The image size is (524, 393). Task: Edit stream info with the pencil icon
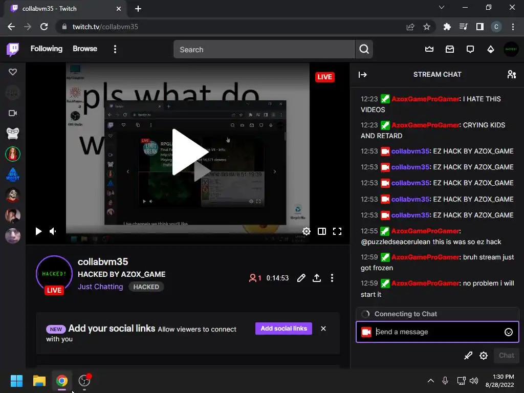[301, 278]
